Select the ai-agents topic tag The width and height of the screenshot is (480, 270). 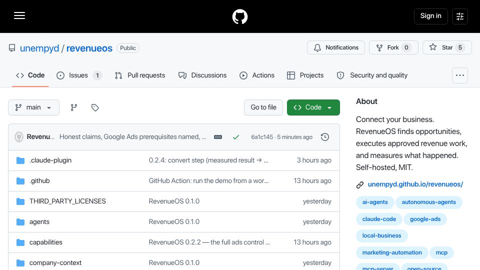click(375, 202)
